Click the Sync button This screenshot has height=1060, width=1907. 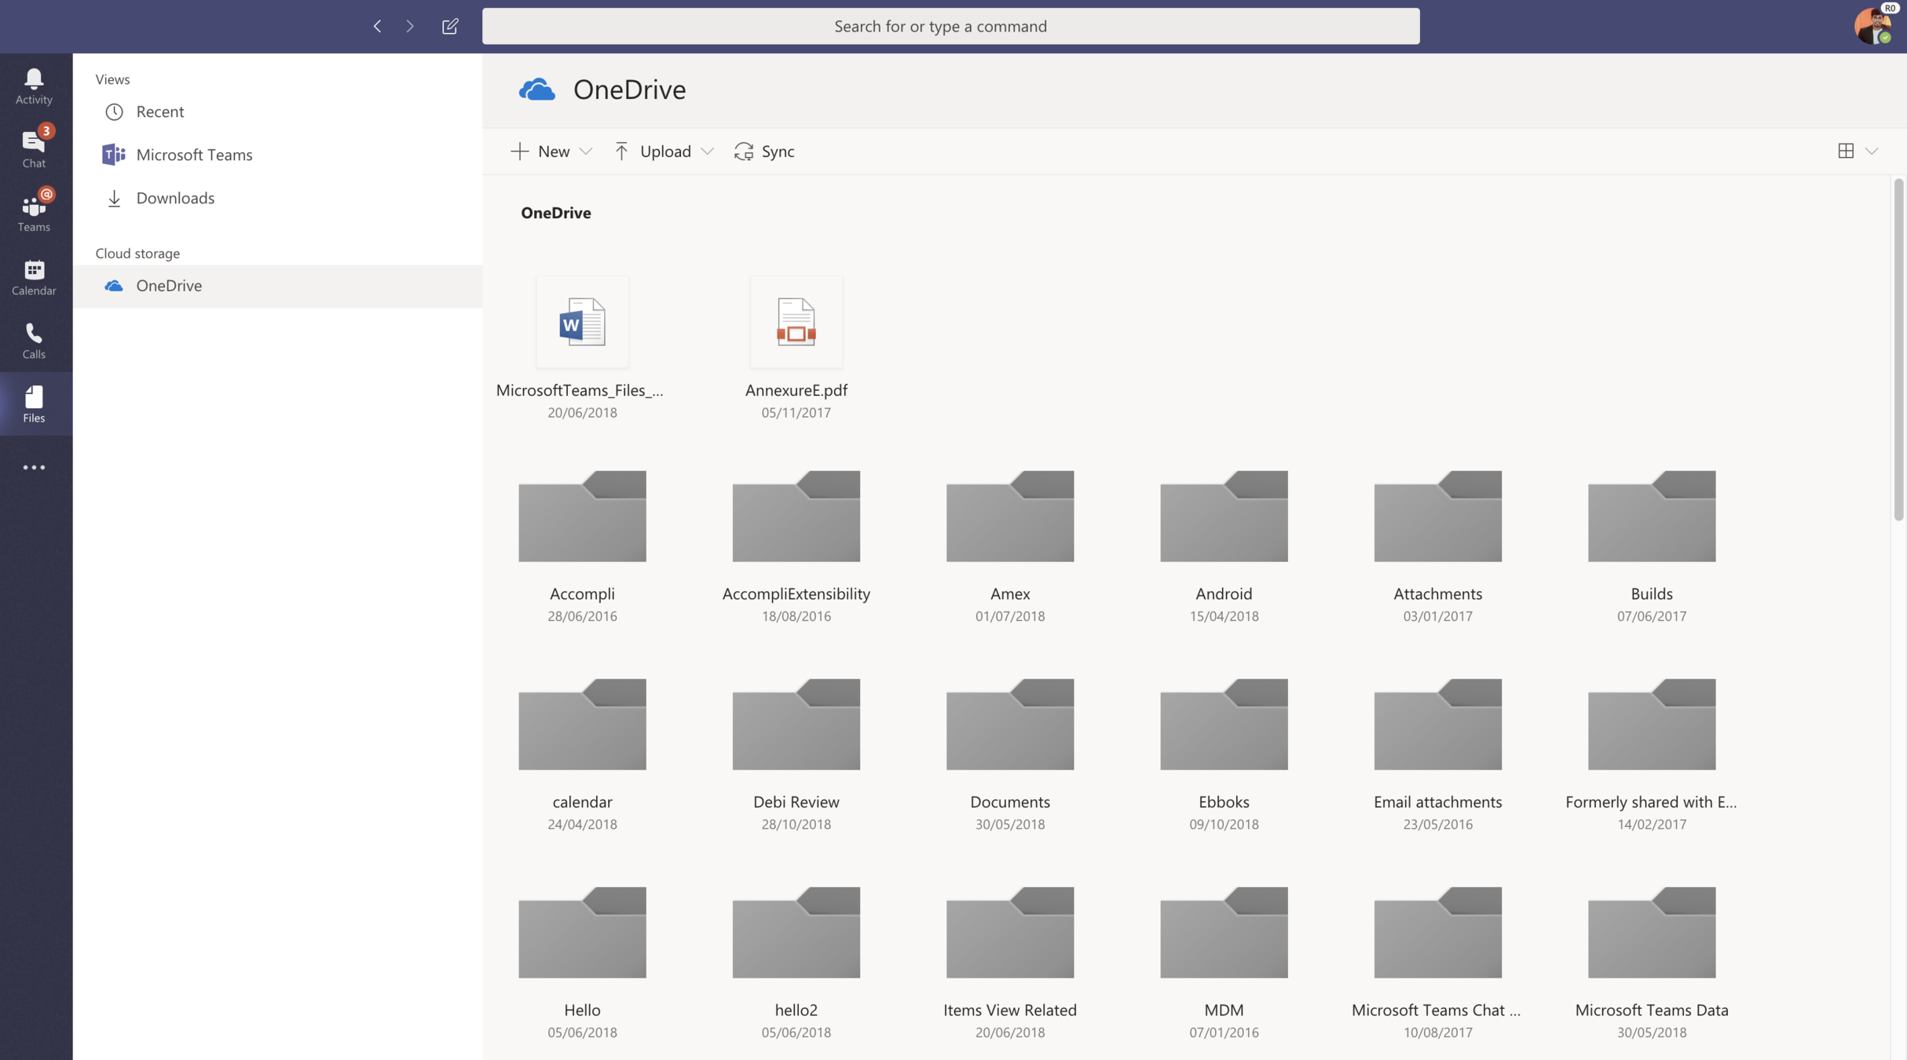[x=764, y=151]
